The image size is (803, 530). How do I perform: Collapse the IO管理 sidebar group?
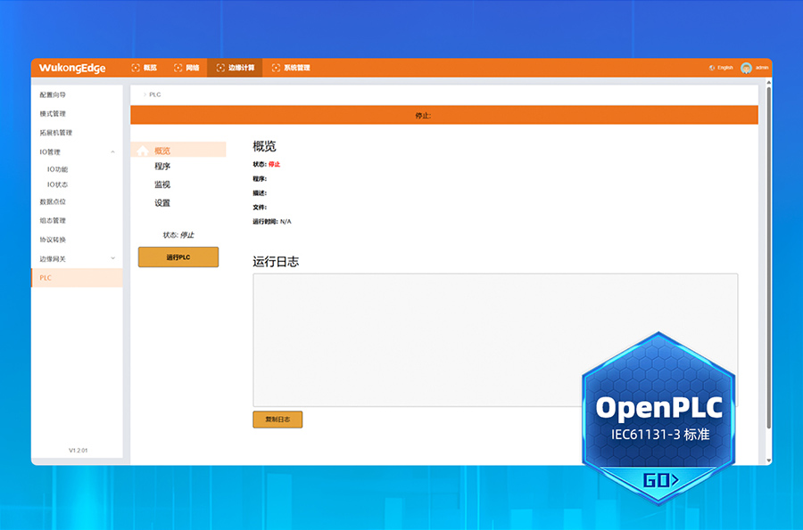pyautogui.click(x=112, y=152)
